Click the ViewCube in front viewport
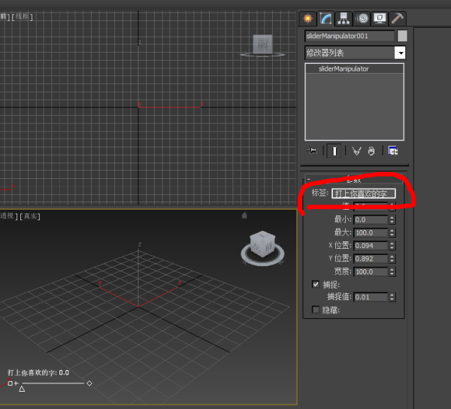This screenshot has width=451, height=409. [x=262, y=44]
